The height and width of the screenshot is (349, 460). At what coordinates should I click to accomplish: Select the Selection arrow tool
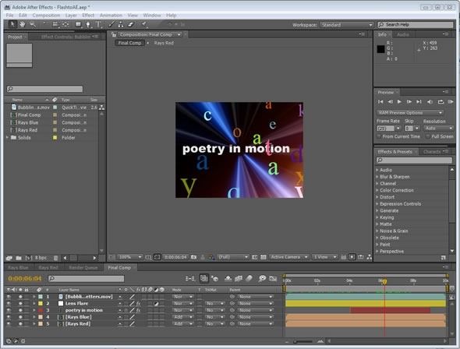pyautogui.click(x=12, y=24)
